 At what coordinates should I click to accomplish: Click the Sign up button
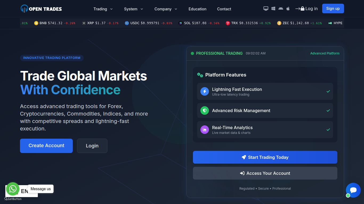pyautogui.click(x=333, y=8)
